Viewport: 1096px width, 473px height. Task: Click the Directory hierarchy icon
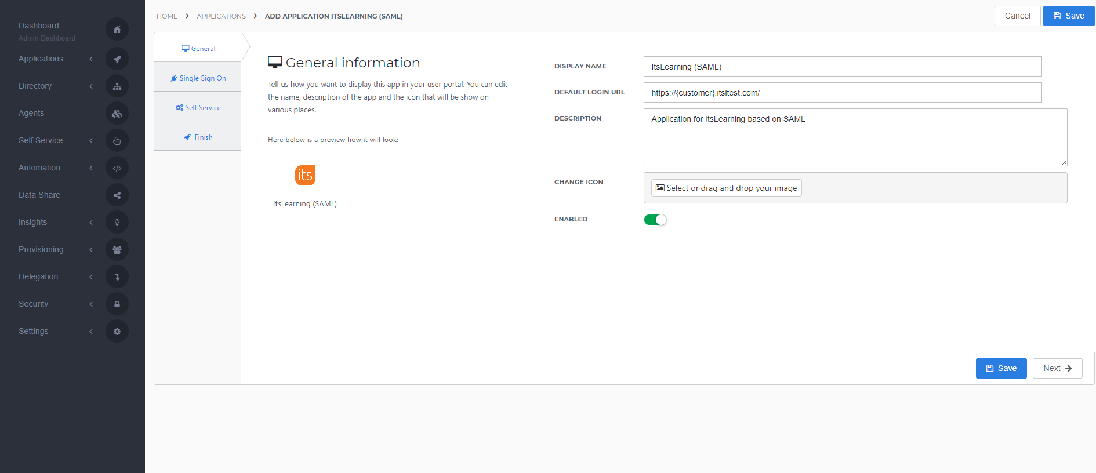[x=117, y=86]
